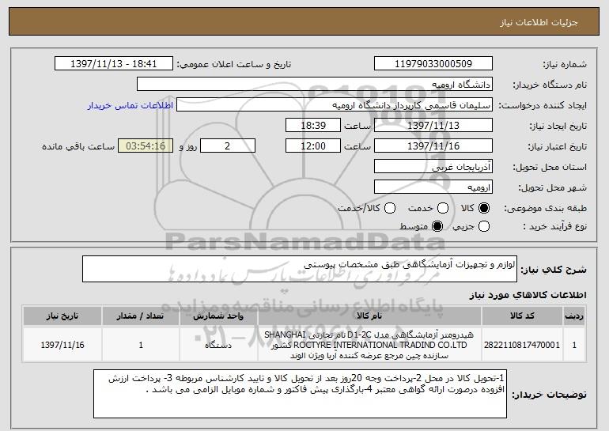This screenshot has height=431, width=609.
Task: Select the کالا/خدمت radio button
Action: tap(390, 208)
